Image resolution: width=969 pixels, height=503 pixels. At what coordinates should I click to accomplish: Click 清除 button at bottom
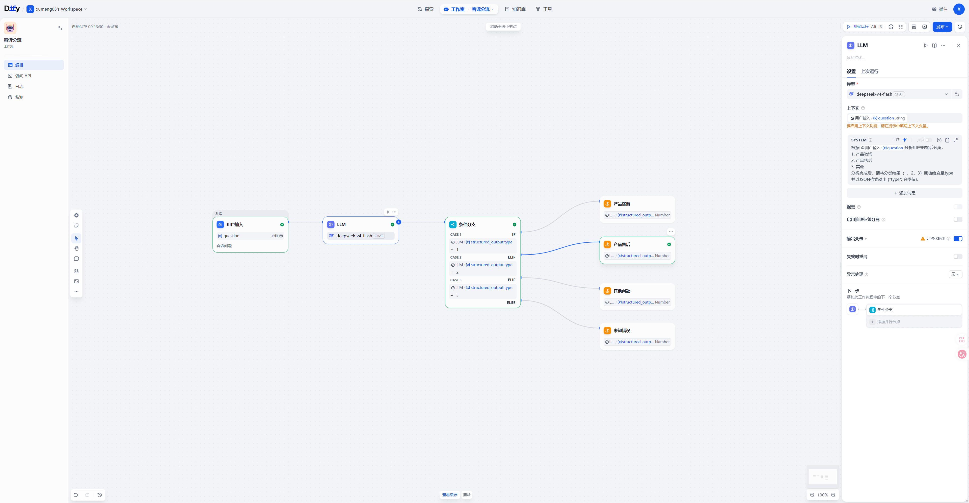pos(466,495)
